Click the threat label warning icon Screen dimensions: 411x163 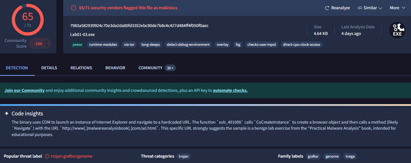[47, 156]
